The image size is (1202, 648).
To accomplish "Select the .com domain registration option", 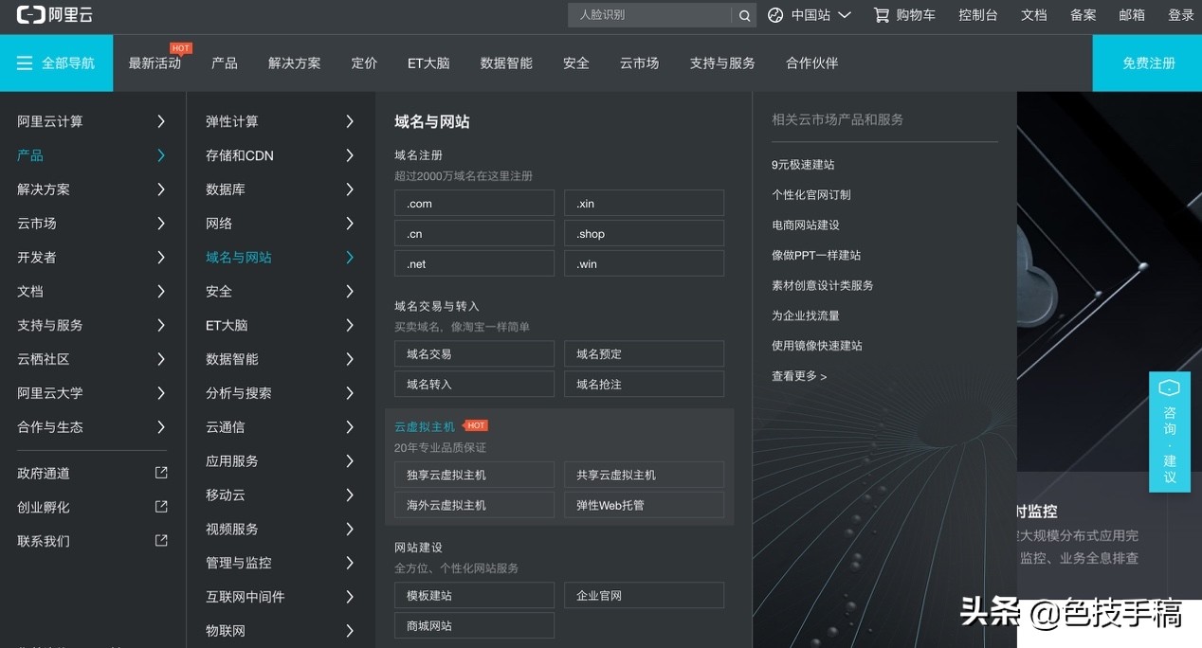I will tap(474, 203).
